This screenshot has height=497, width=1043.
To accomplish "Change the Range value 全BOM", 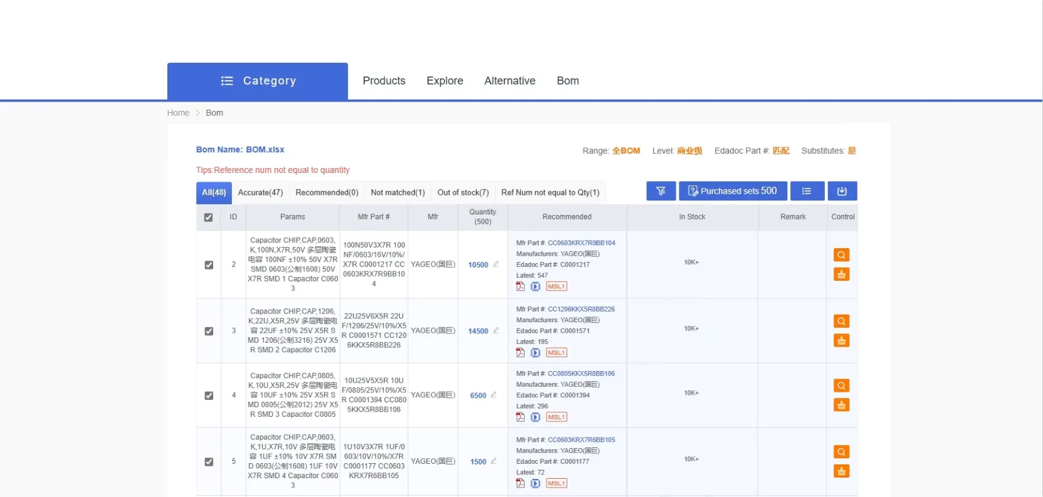I will pyautogui.click(x=626, y=151).
